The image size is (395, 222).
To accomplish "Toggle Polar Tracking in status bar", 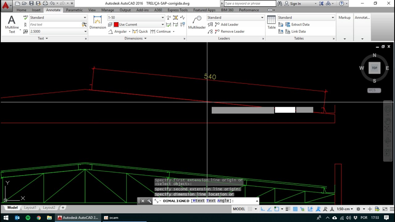I will (270, 209).
